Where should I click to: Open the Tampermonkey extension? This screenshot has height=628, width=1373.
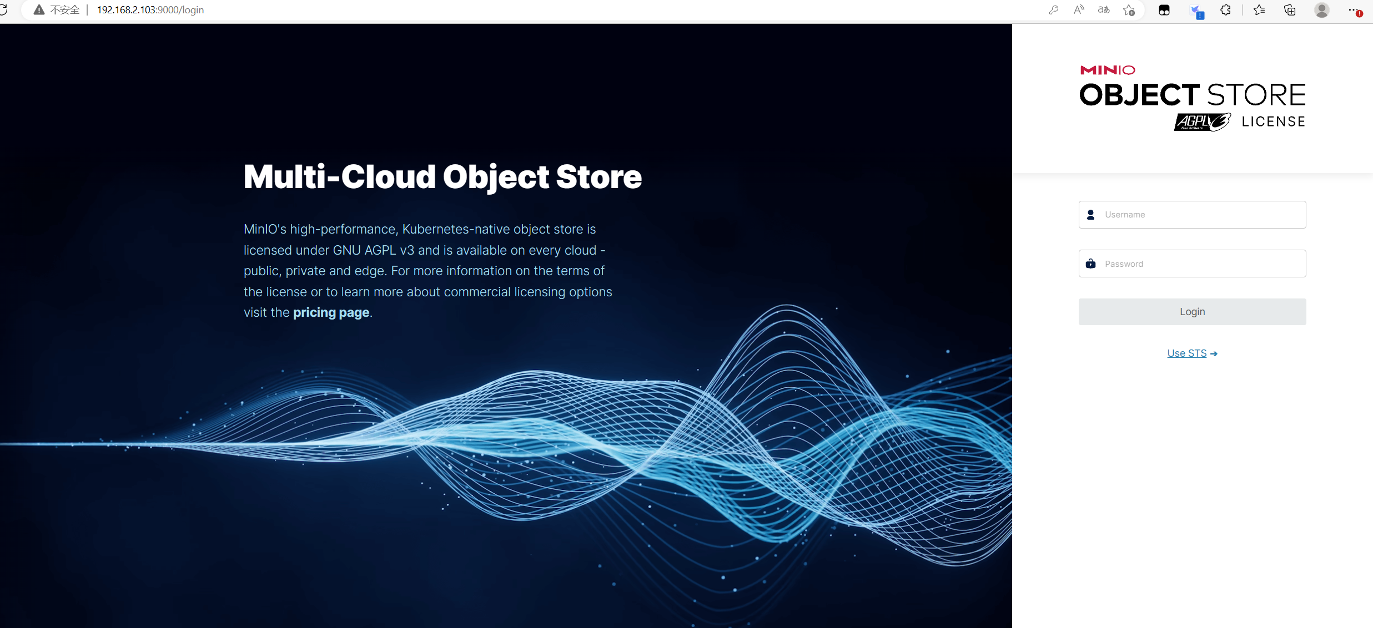point(1164,10)
